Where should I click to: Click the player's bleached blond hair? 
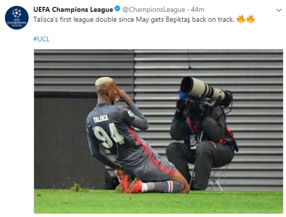(x=104, y=81)
